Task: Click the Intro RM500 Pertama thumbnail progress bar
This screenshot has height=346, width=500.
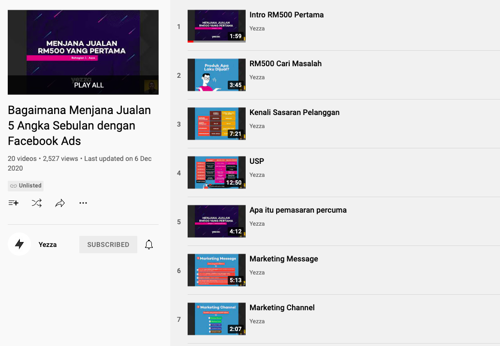Action: (216, 42)
